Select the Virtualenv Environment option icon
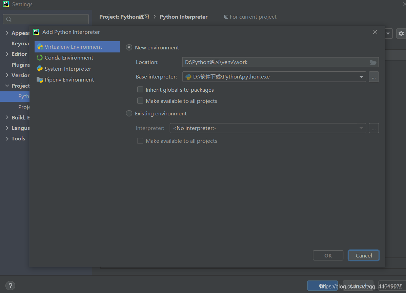 pos(40,47)
